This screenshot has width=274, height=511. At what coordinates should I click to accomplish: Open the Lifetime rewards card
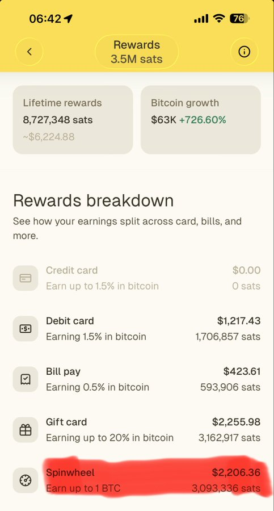[73, 120]
